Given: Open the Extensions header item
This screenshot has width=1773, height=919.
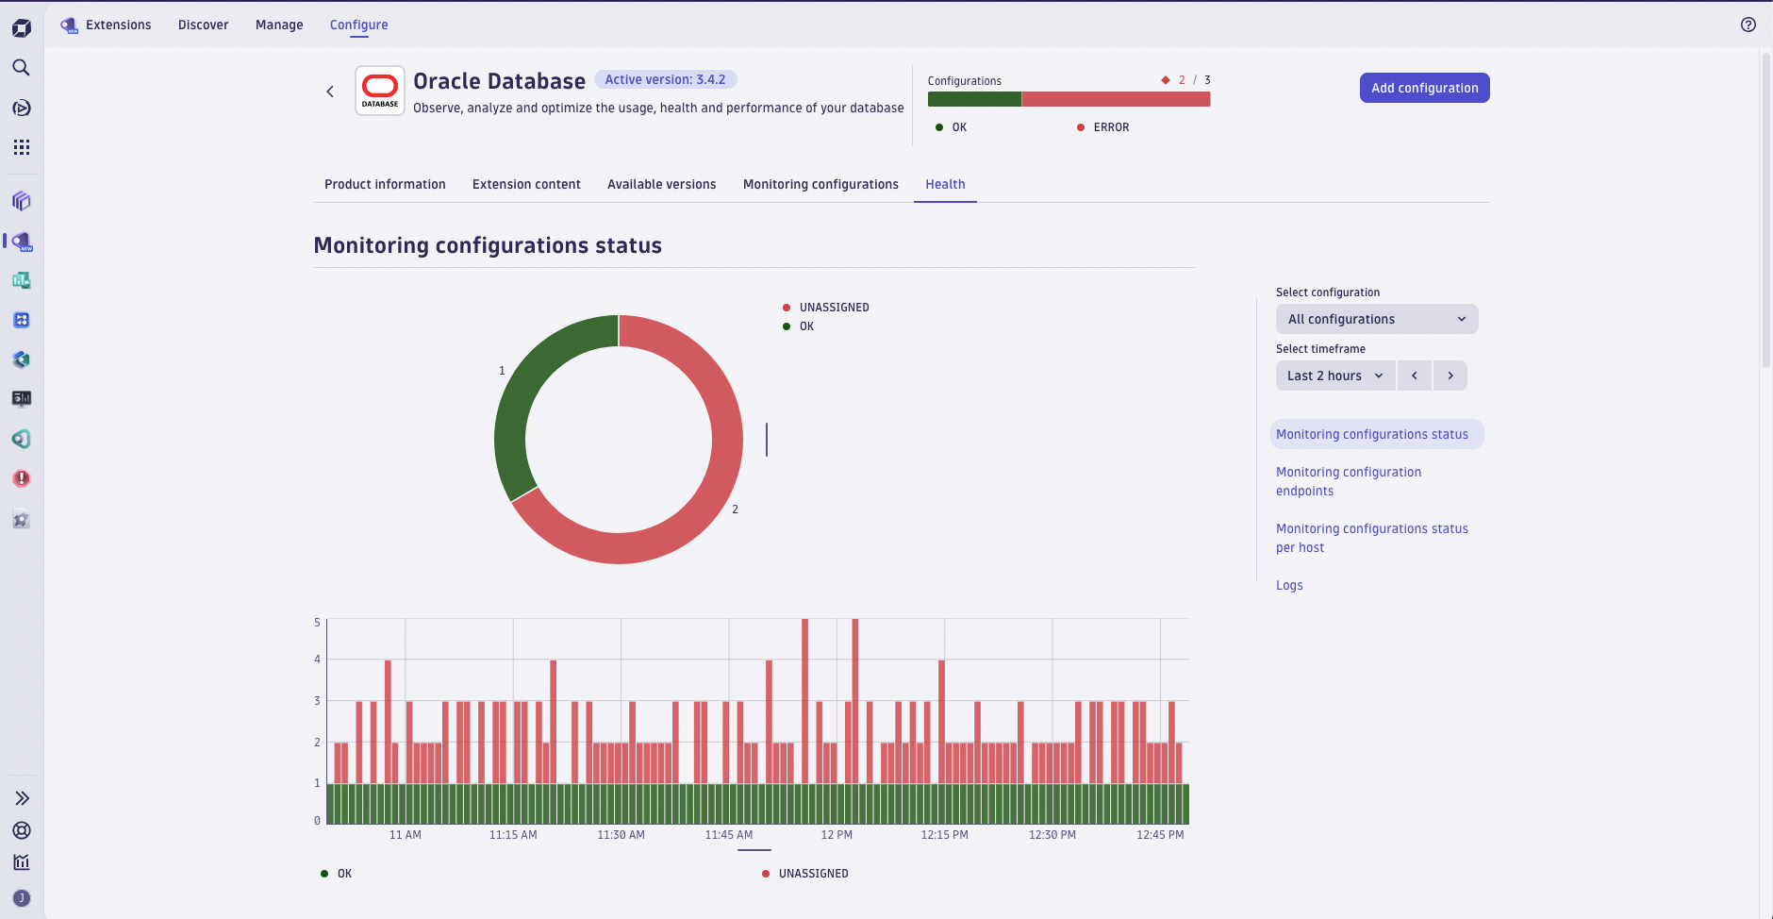Looking at the screenshot, I should 119,25.
